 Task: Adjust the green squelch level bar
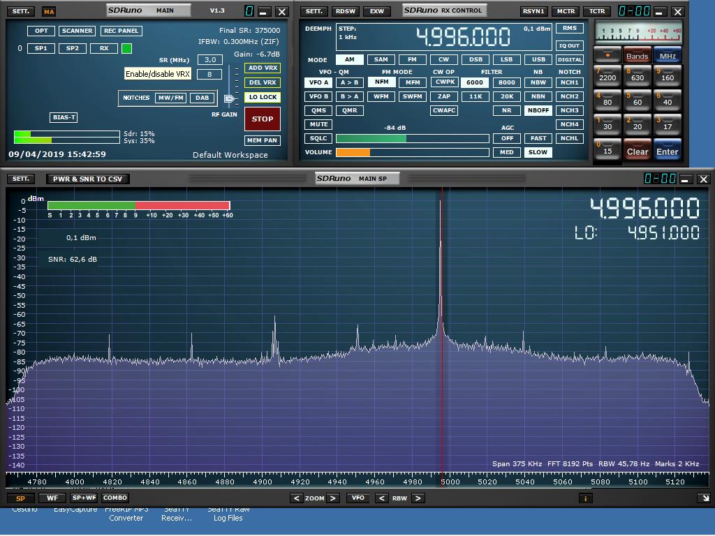tap(412, 139)
